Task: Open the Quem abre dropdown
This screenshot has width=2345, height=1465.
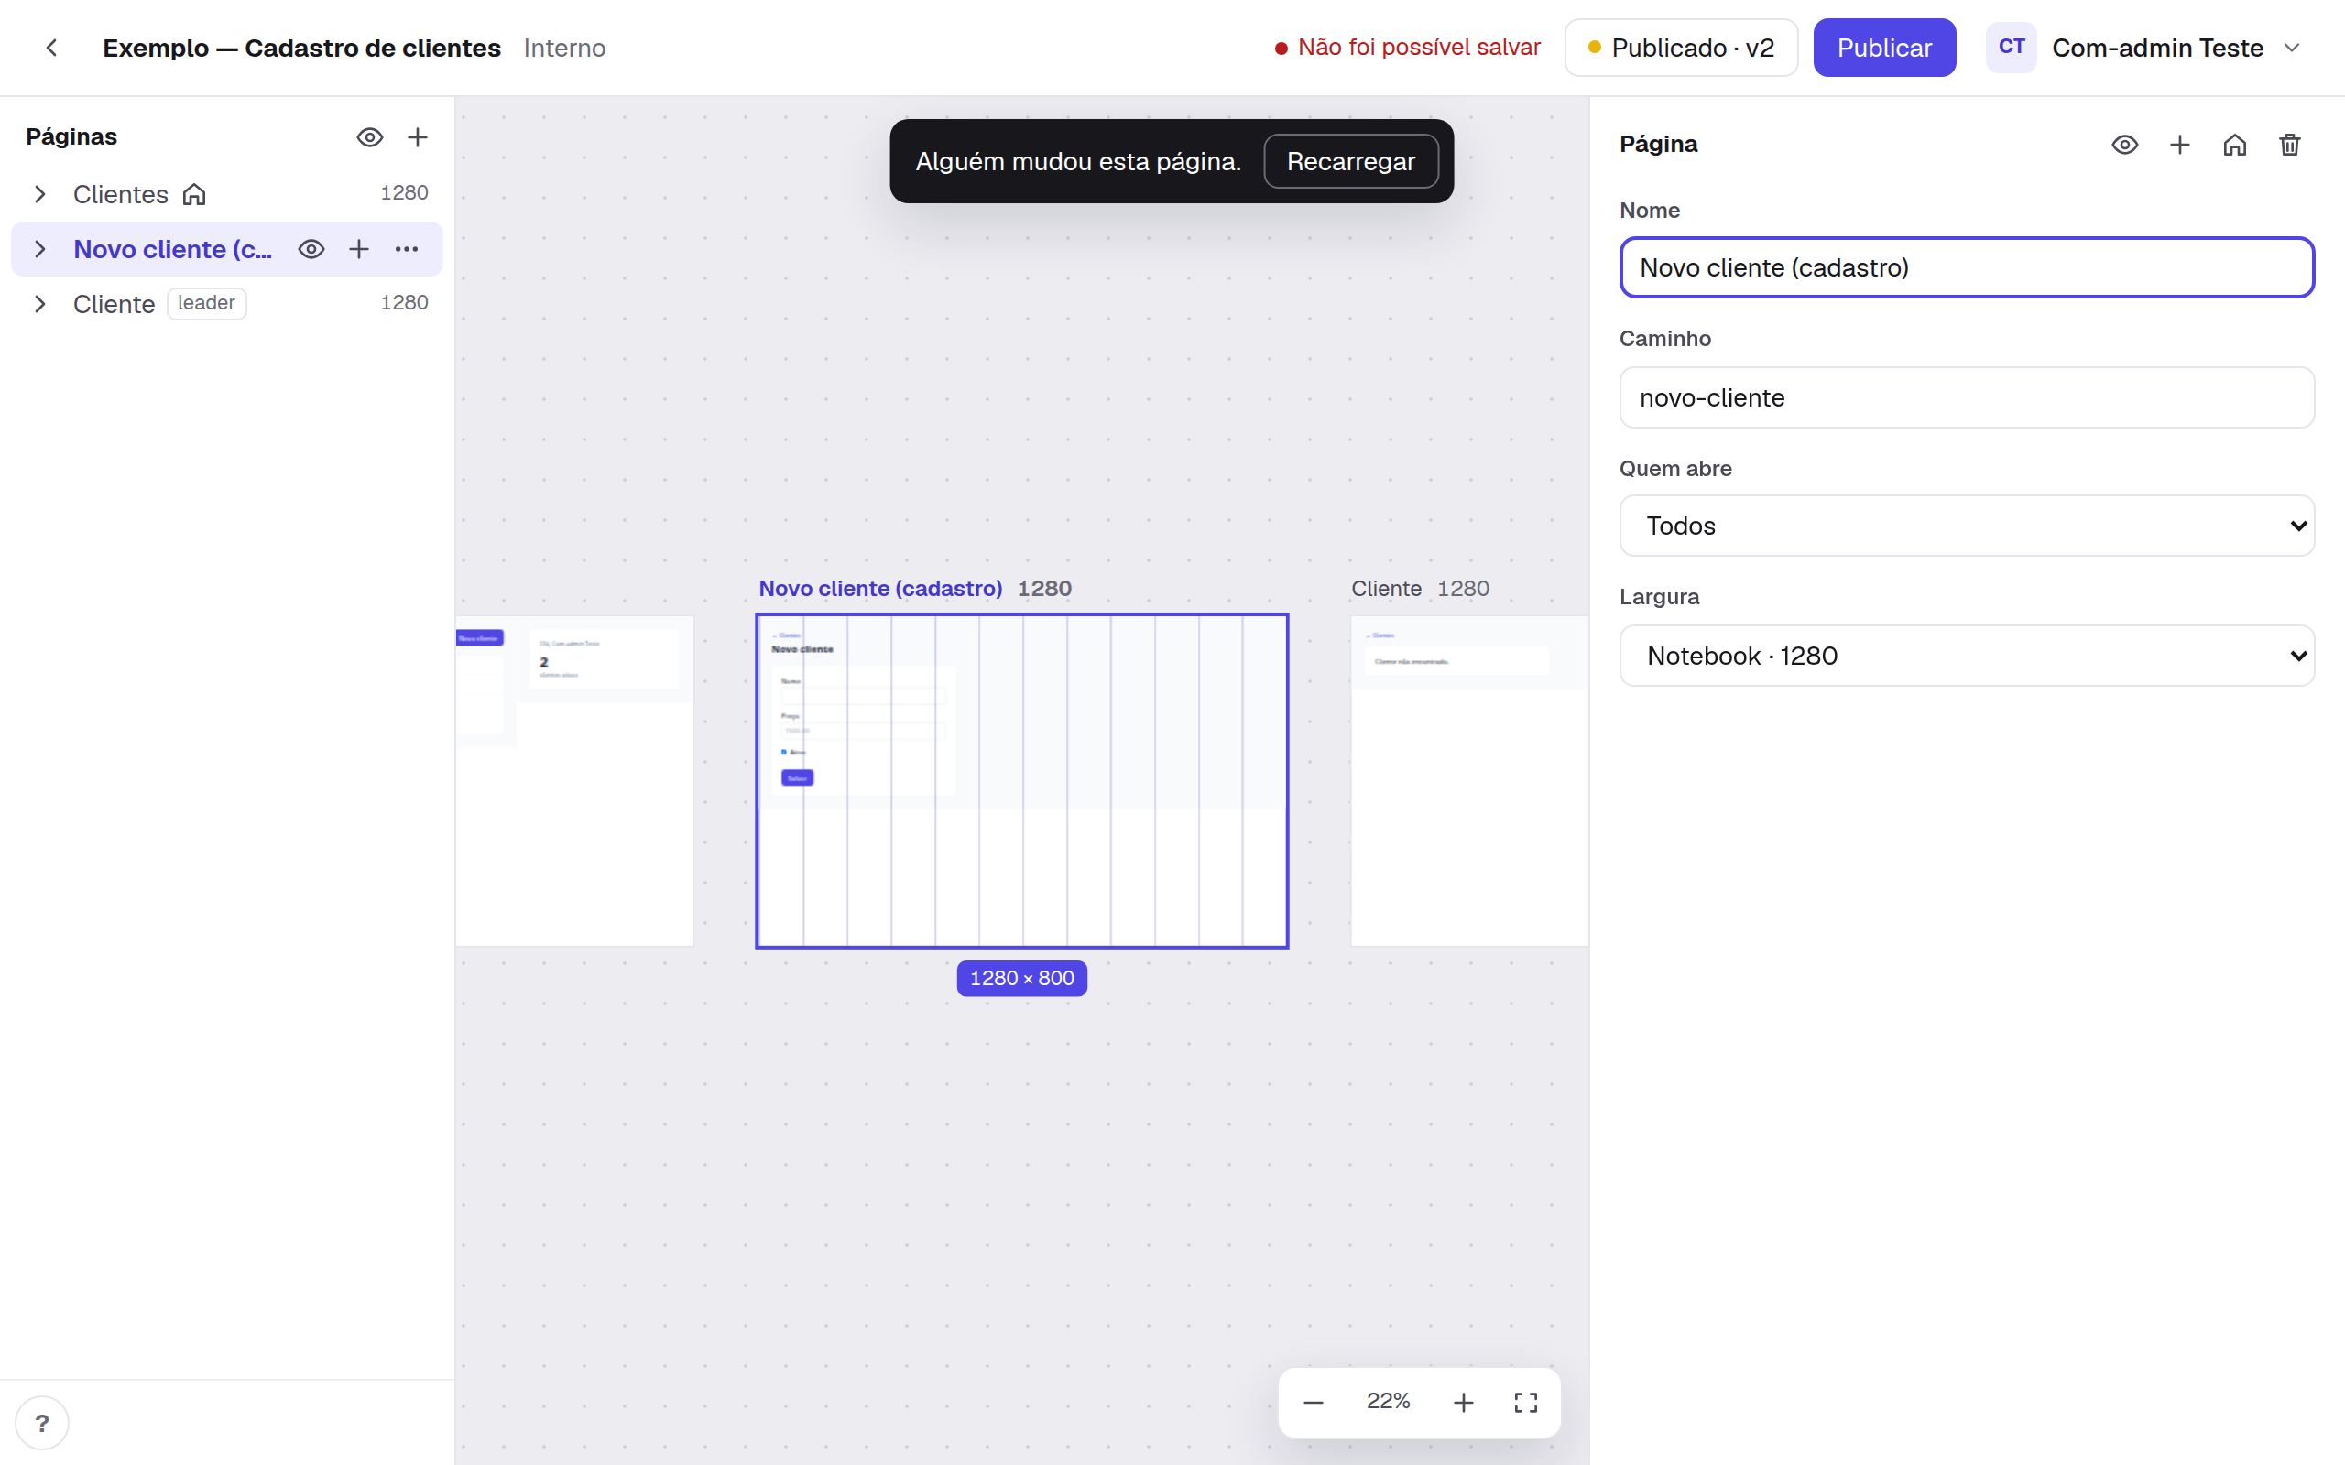Action: (1967, 526)
